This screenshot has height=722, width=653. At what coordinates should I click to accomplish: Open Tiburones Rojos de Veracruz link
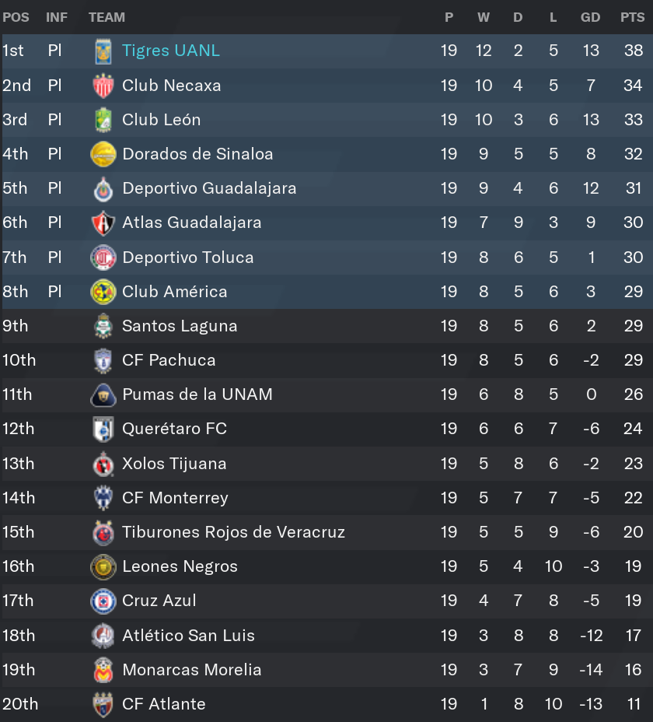pyautogui.click(x=233, y=532)
